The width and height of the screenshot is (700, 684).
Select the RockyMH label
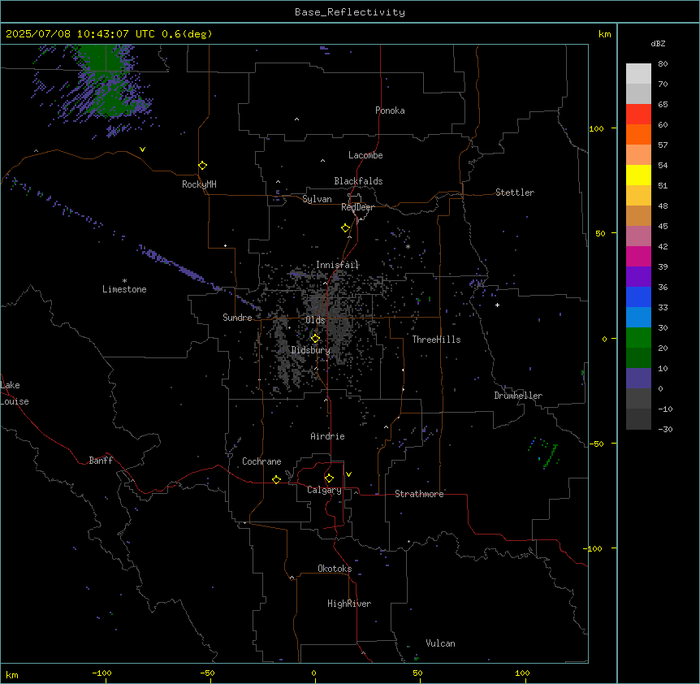(x=199, y=184)
